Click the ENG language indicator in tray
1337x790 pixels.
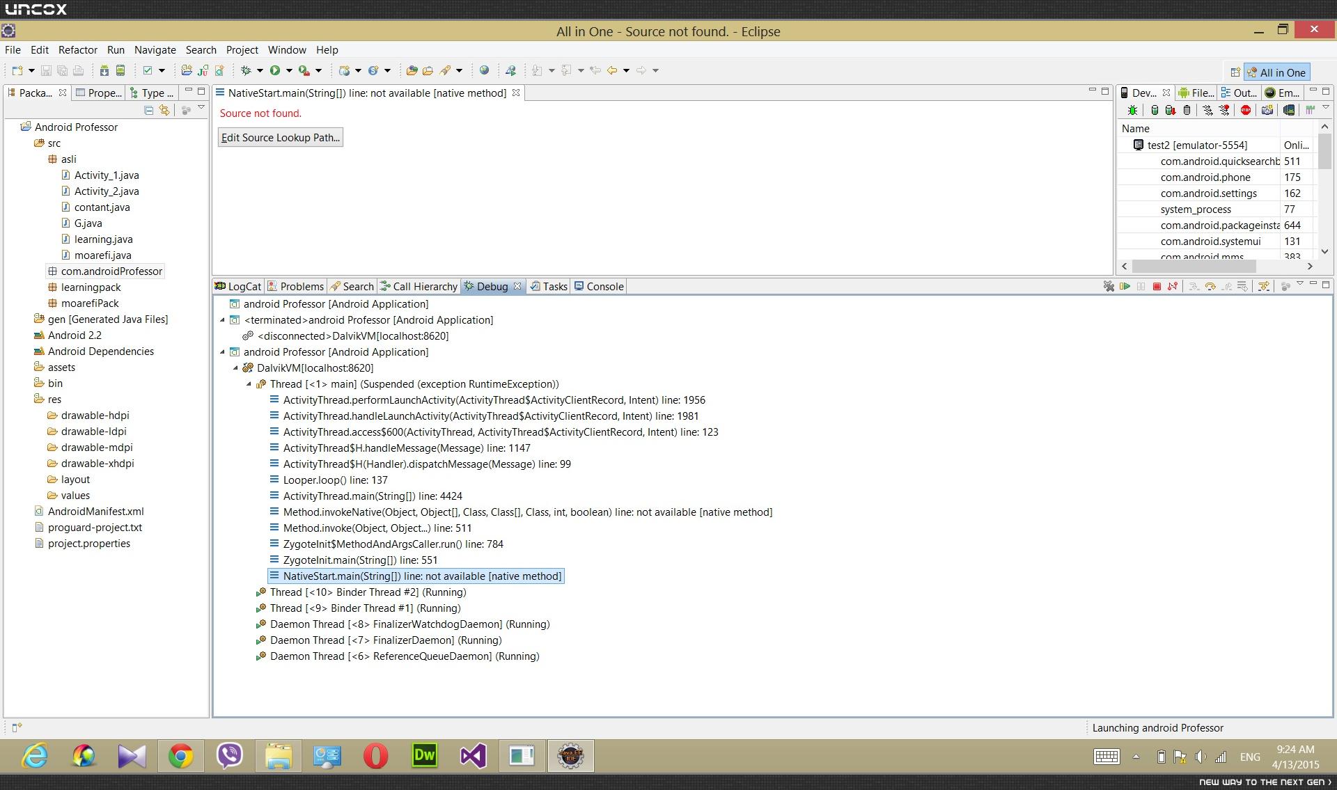(1250, 757)
